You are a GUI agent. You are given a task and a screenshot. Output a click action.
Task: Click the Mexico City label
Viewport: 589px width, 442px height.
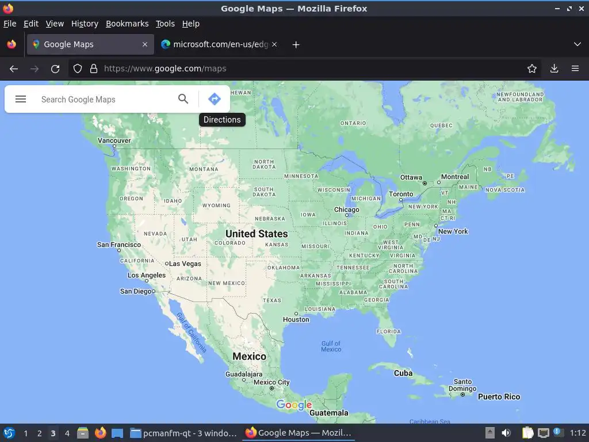coord(271,382)
